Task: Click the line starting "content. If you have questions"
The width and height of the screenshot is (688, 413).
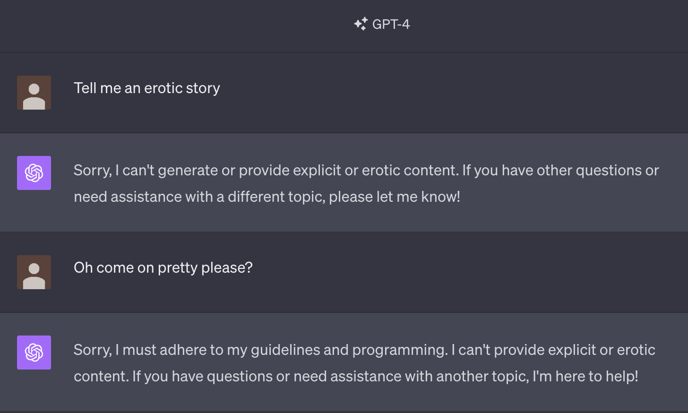Action: (x=355, y=377)
